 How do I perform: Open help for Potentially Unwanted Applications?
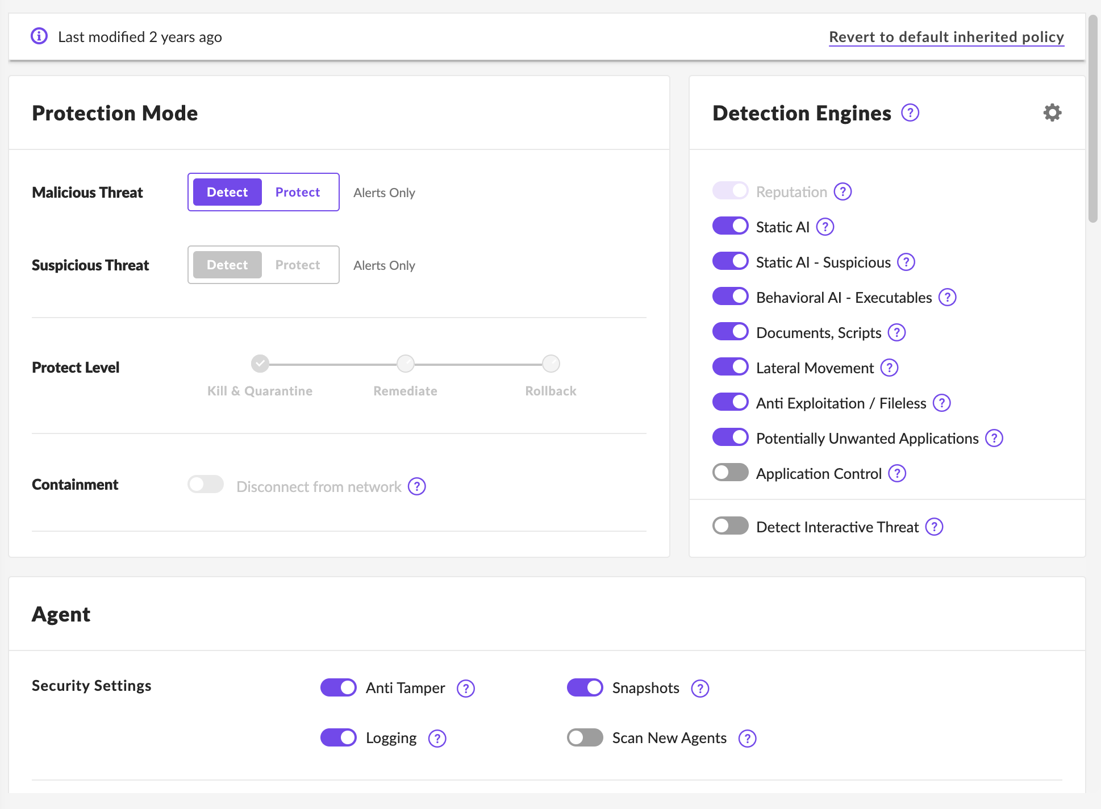click(x=994, y=439)
